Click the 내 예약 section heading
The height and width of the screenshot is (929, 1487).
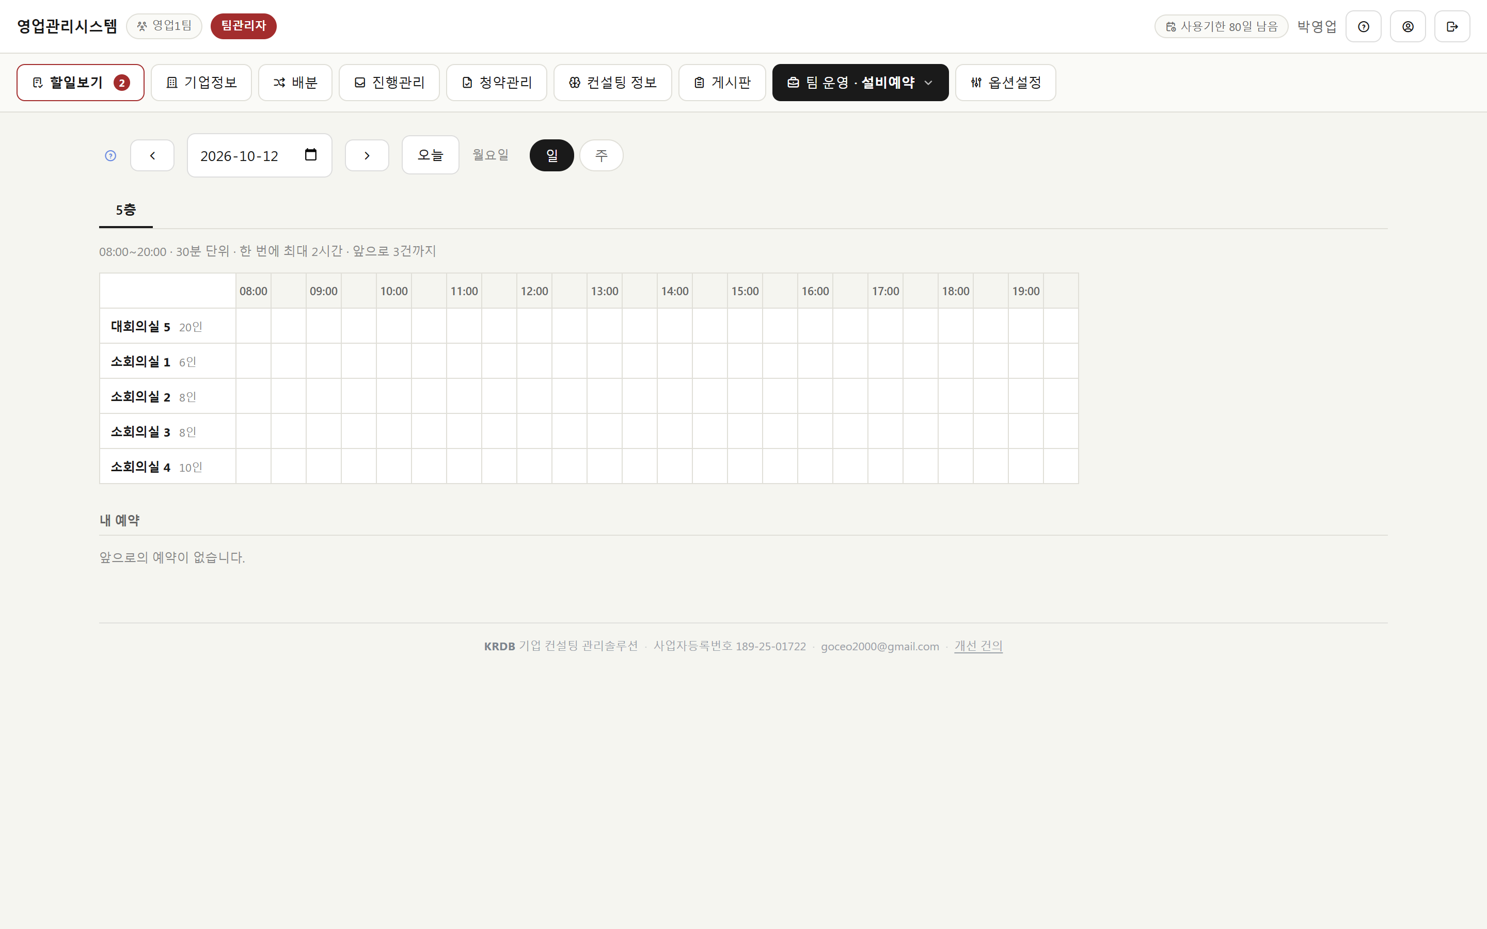[x=120, y=520]
